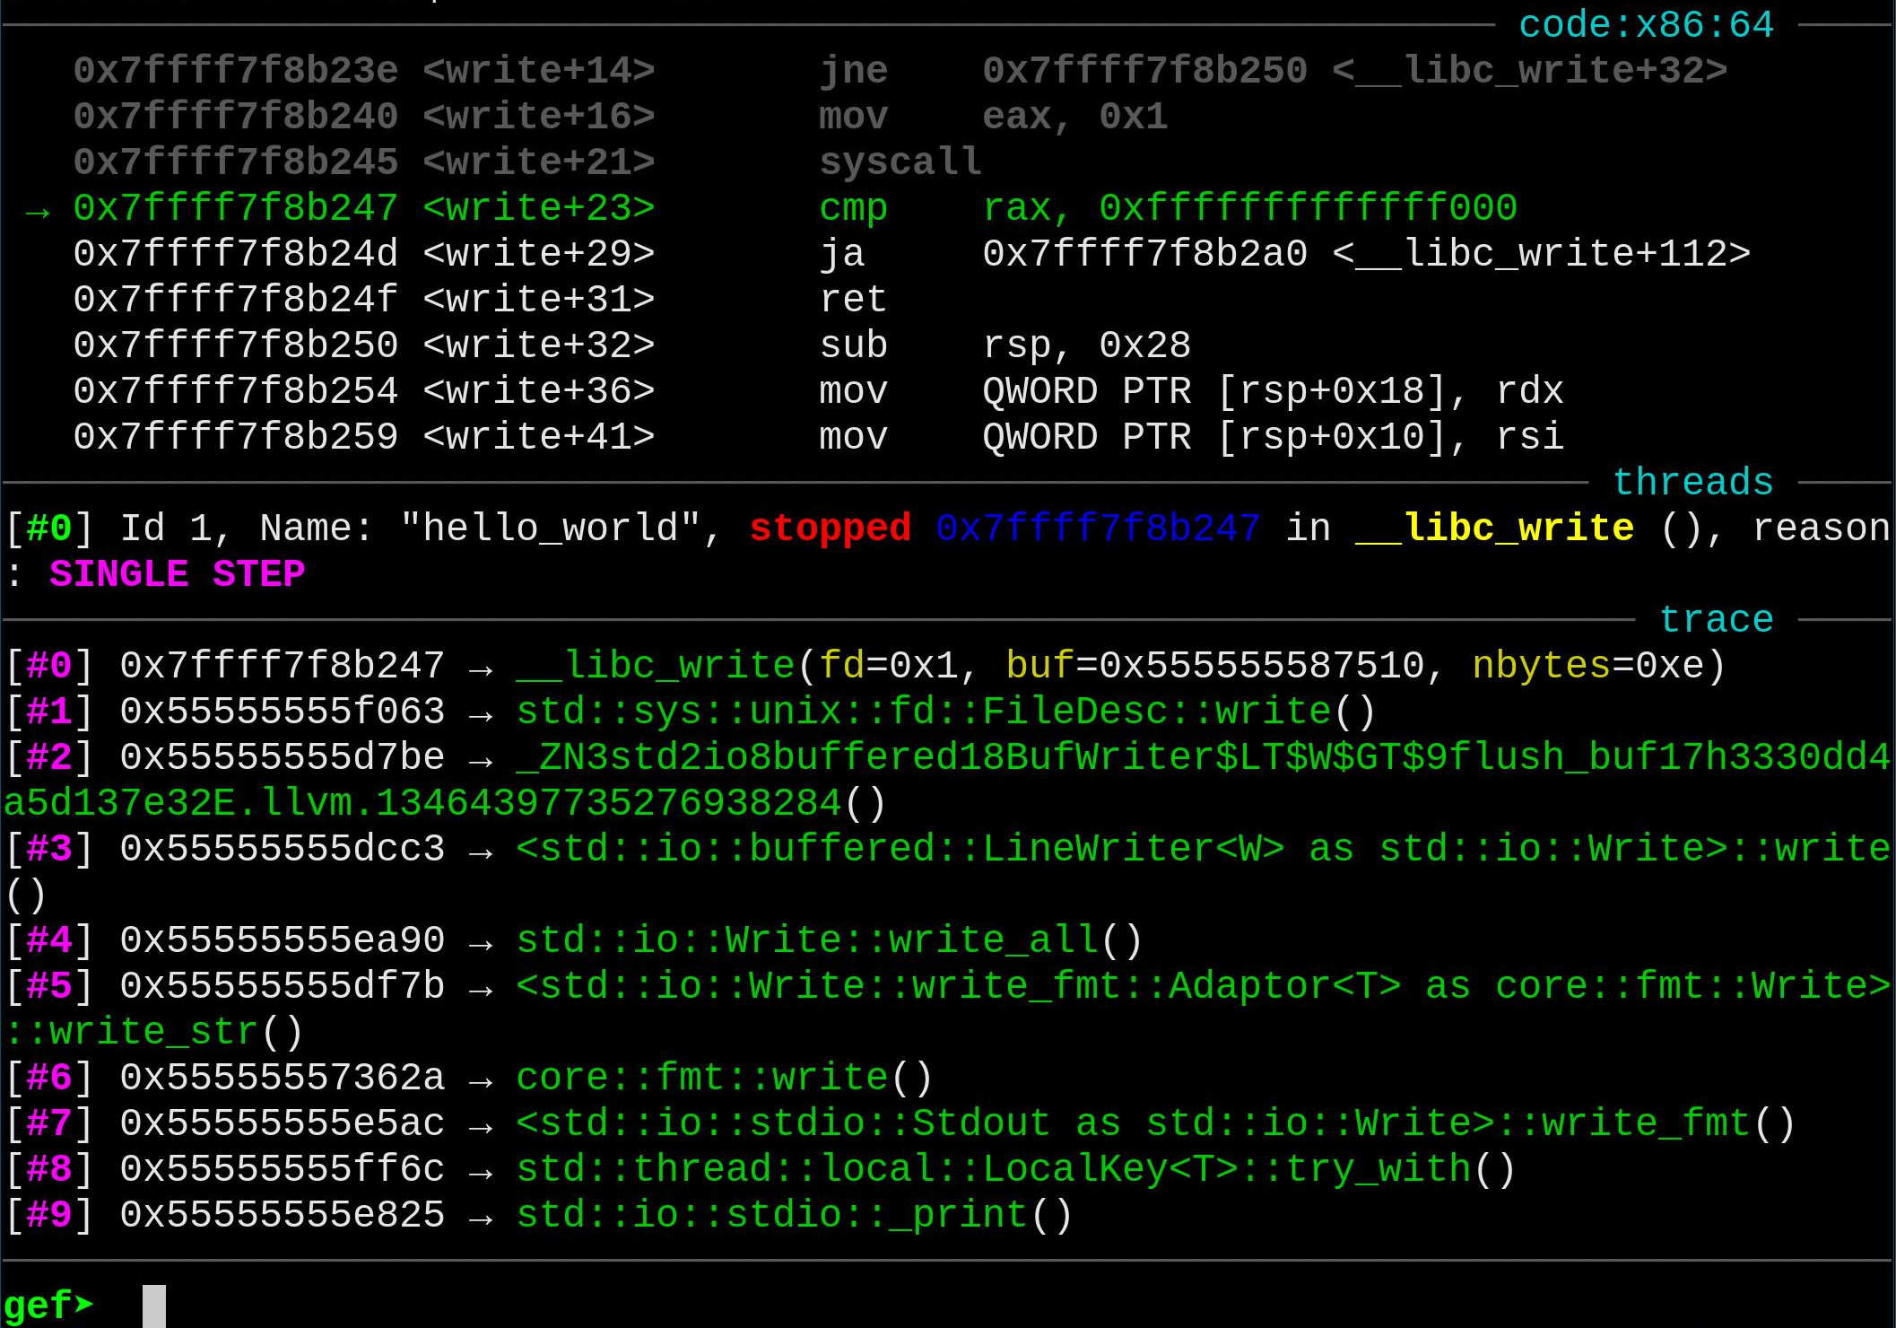The width and height of the screenshot is (1896, 1328).
Task: Click the syscall instruction line
Action: [x=900, y=162]
